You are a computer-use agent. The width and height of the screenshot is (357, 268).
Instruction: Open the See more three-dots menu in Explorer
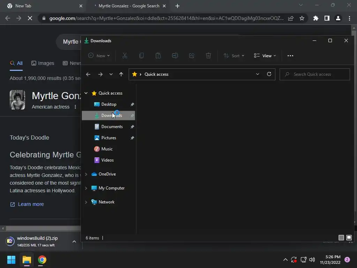pos(290,55)
